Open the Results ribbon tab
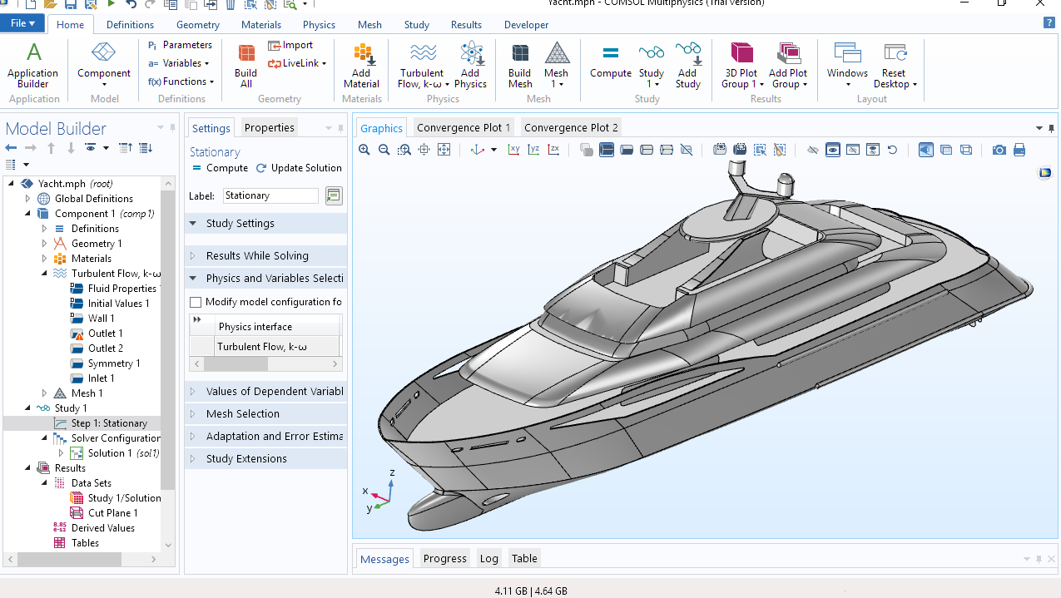 tap(466, 25)
